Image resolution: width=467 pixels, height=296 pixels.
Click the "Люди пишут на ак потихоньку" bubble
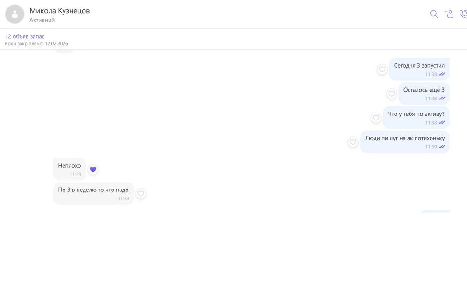(405, 142)
